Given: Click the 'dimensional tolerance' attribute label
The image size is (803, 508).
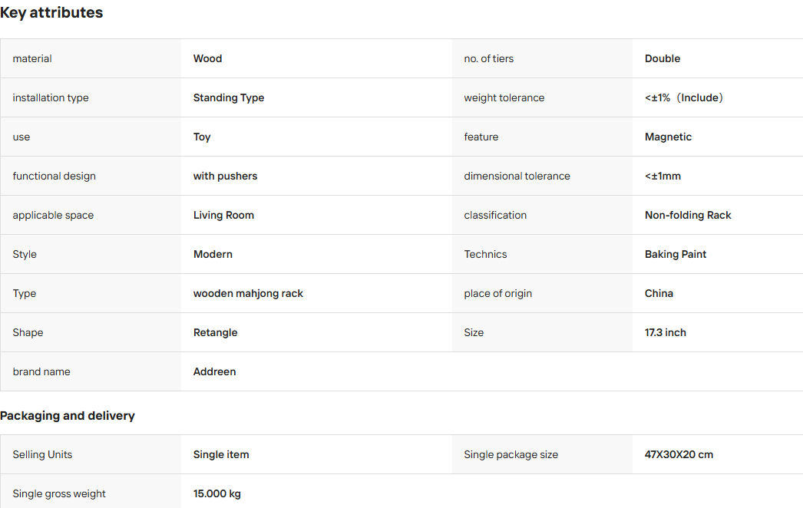Looking at the screenshot, I should click(517, 176).
